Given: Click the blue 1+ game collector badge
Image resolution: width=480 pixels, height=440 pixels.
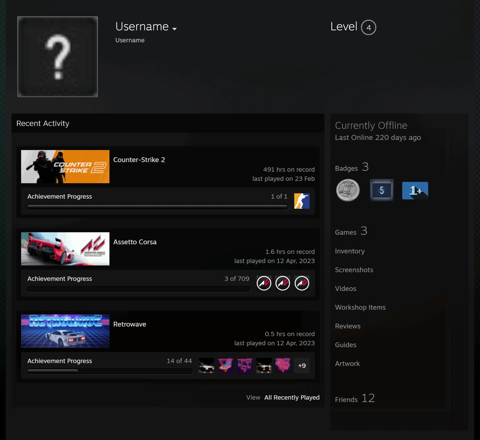Looking at the screenshot, I should click(x=415, y=191).
